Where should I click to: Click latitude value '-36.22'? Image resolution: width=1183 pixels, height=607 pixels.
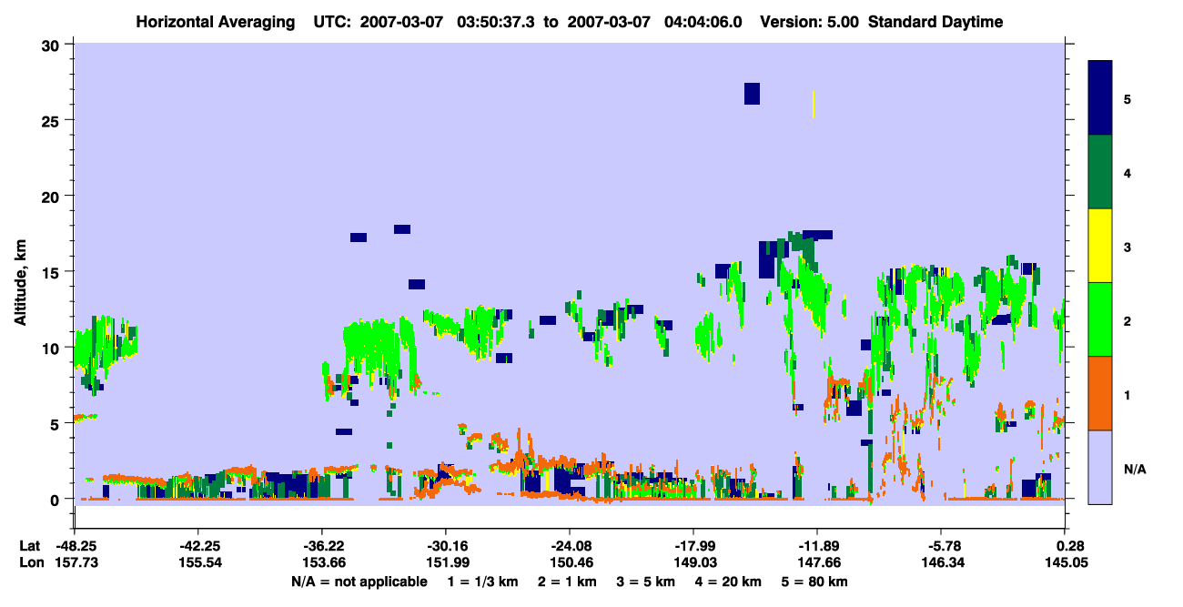322,546
